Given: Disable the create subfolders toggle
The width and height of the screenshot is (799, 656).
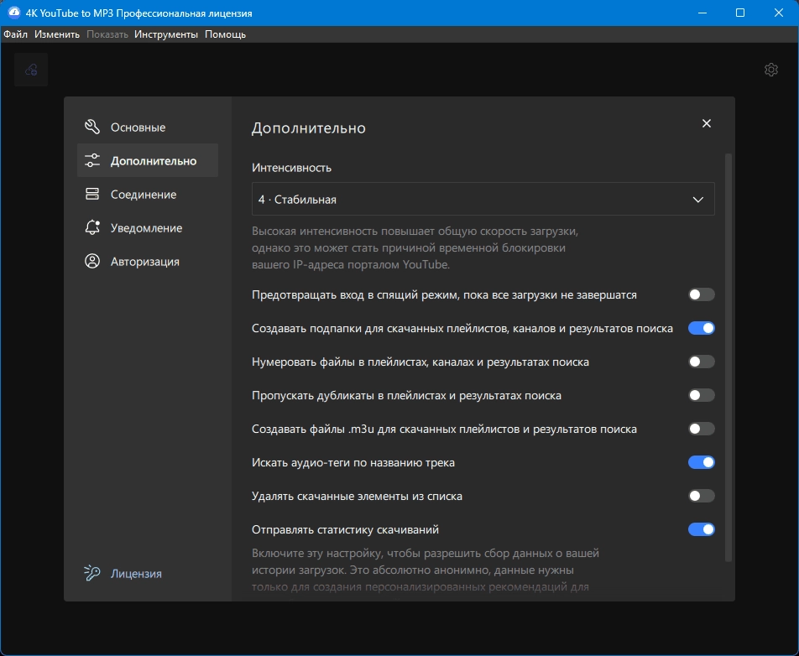Looking at the screenshot, I should click(701, 328).
